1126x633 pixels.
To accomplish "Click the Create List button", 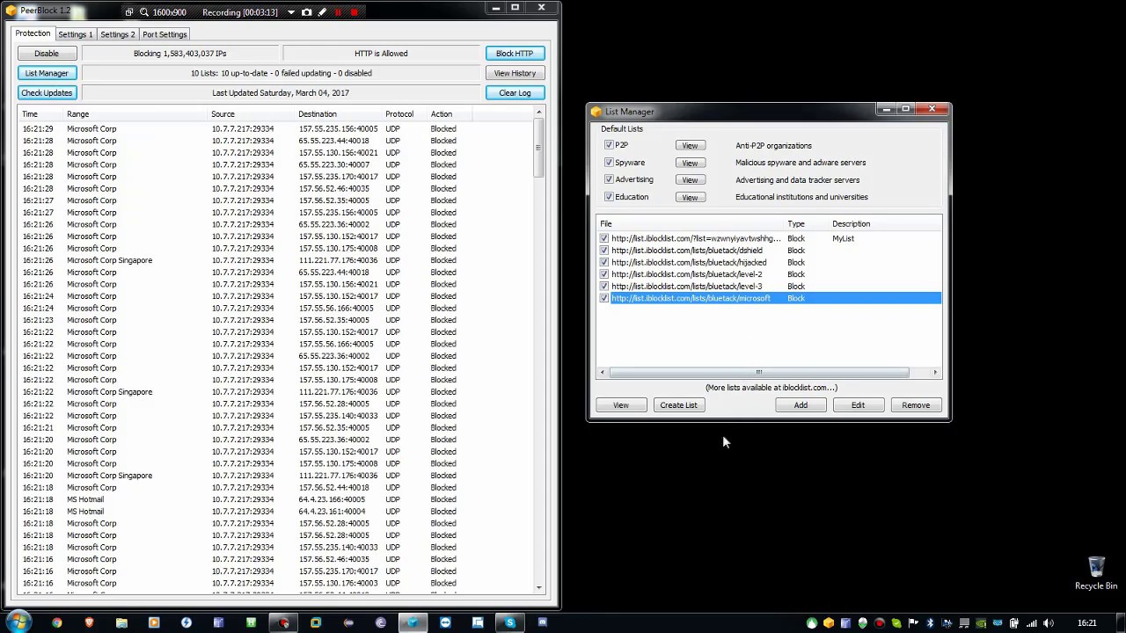I will pyautogui.click(x=678, y=405).
